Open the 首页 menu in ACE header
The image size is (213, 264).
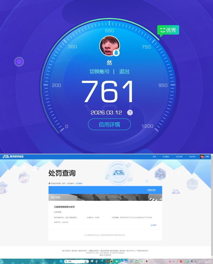154,157
